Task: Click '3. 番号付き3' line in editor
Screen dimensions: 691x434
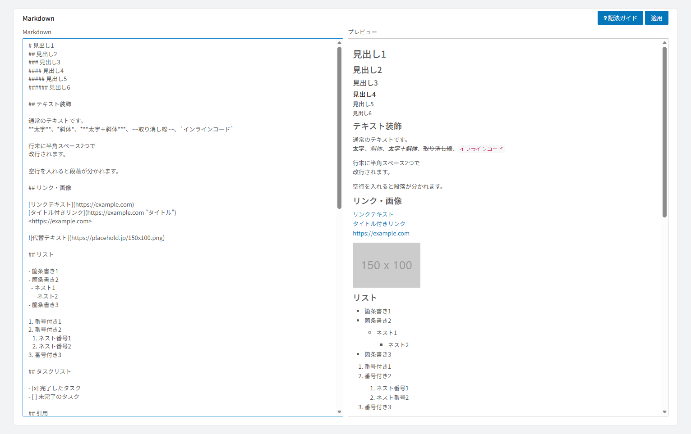Action: pyautogui.click(x=45, y=355)
